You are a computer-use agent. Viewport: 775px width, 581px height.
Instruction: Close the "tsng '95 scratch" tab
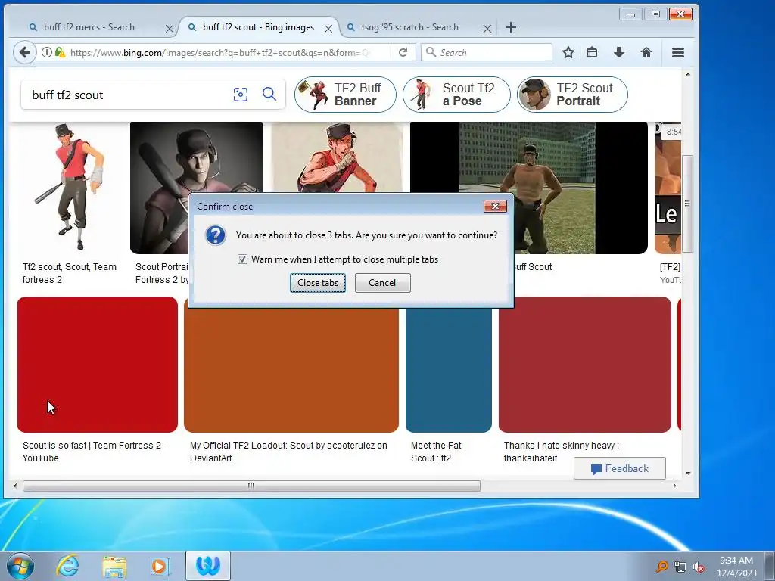point(487,29)
